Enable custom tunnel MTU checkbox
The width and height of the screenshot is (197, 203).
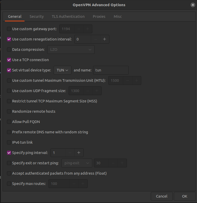pos(9,80)
